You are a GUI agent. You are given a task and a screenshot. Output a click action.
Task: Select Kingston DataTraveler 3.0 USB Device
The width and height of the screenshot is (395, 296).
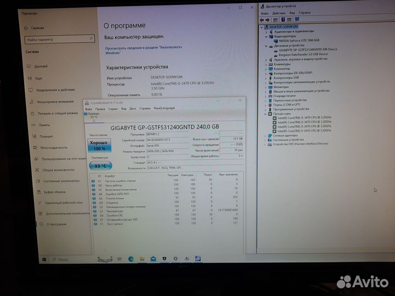point(303,54)
